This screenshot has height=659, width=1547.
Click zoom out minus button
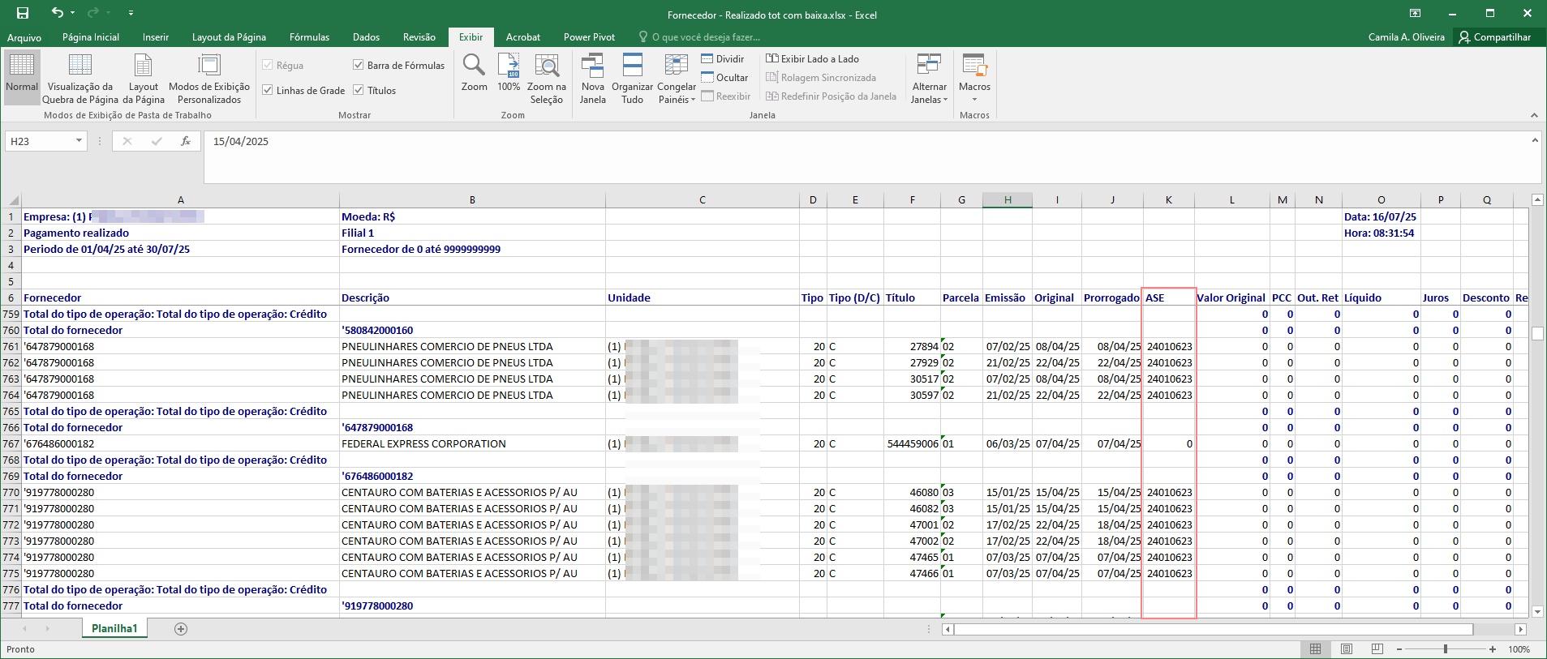[x=1399, y=649]
